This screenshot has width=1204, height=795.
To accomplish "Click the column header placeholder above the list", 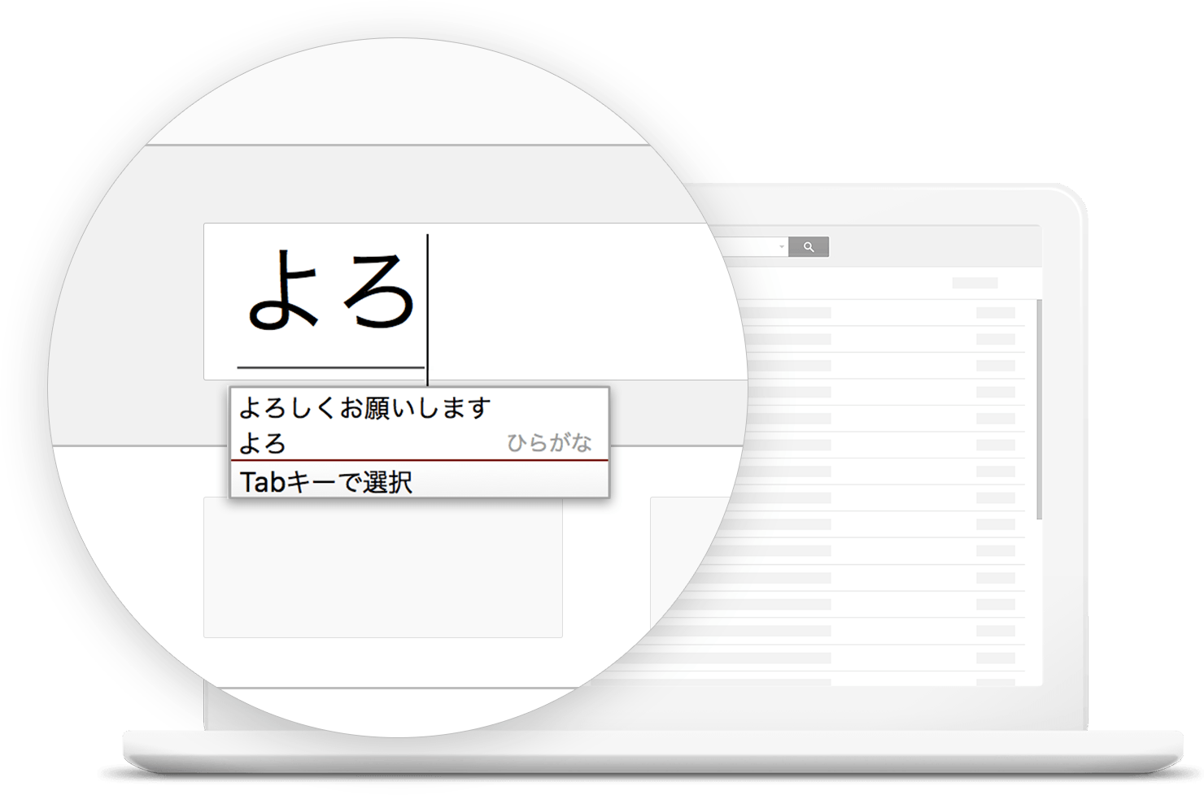I will [975, 283].
